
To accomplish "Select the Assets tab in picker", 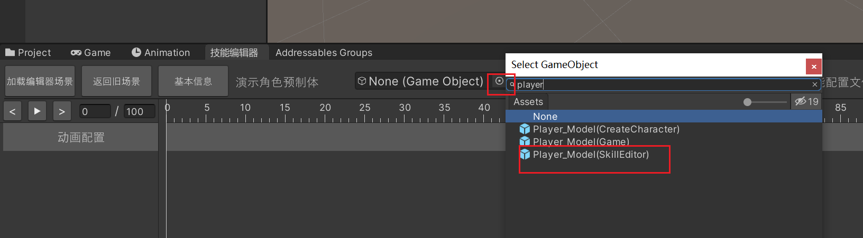I will point(528,102).
